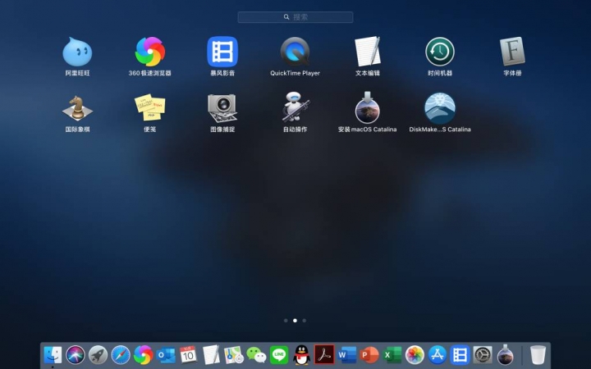
Task: Open 安装 macOS Catalina in Launchpad grid
Action: pyautogui.click(x=368, y=107)
